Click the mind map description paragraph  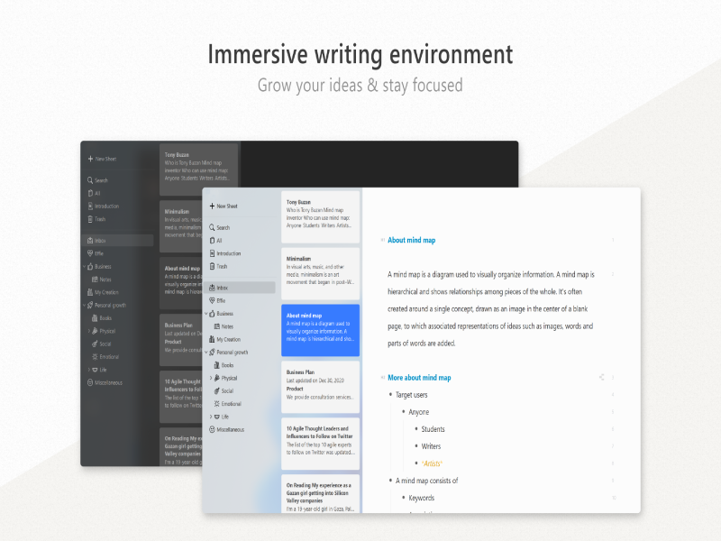(491, 308)
